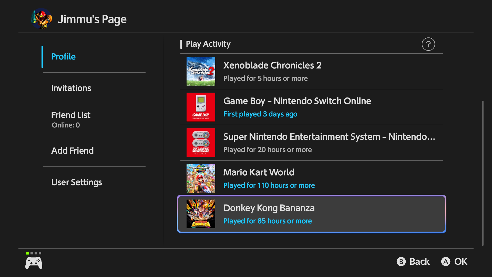The width and height of the screenshot is (492, 277).
Task: Click the OK button label
Action: tap(460, 262)
